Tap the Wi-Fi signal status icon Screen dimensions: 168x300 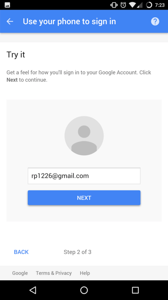pos(132,5)
